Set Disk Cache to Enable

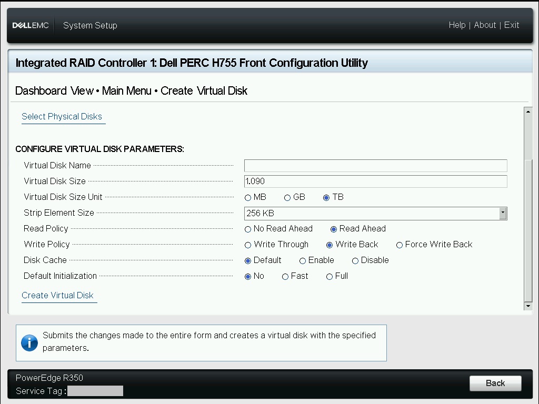coord(303,261)
